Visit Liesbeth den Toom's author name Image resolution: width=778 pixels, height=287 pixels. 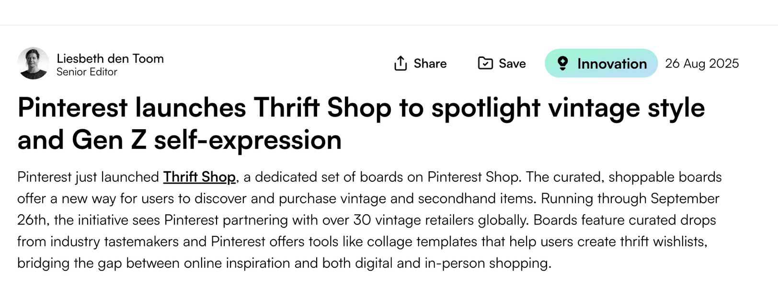[x=110, y=58]
